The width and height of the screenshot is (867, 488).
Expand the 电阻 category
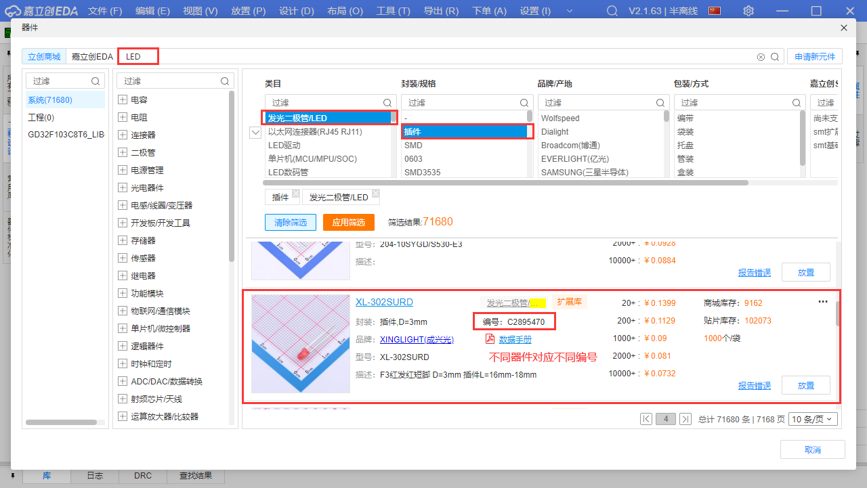[123, 117]
